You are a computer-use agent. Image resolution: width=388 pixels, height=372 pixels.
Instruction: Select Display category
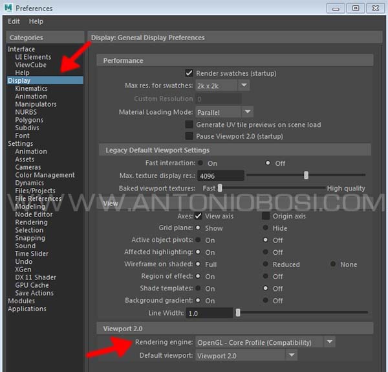[45, 80]
